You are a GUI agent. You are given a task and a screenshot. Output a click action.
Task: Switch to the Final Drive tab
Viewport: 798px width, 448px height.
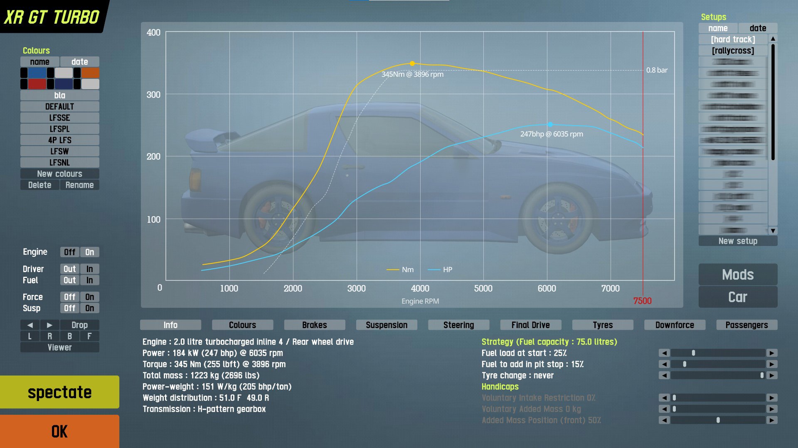coord(530,325)
